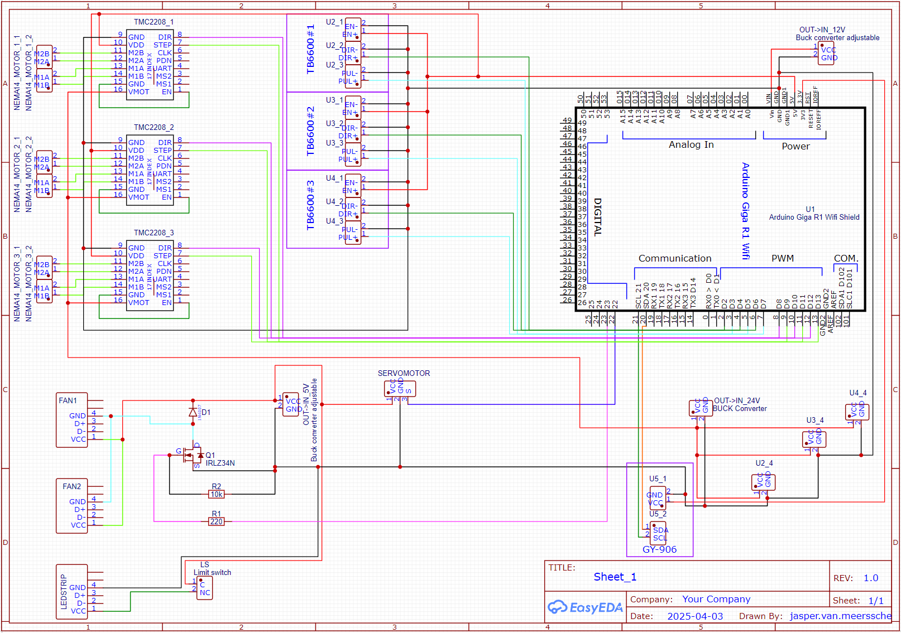Screen dimensions: 901x633
Task: Click the DIGITAL section label
Action: (597, 217)
